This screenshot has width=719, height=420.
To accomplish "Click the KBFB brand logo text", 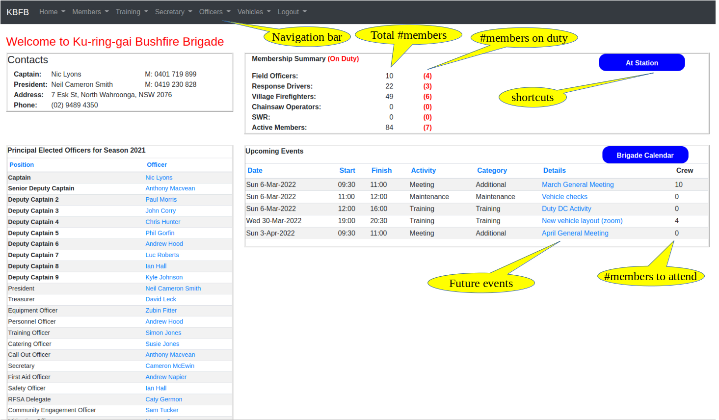I will pos(18,12).
